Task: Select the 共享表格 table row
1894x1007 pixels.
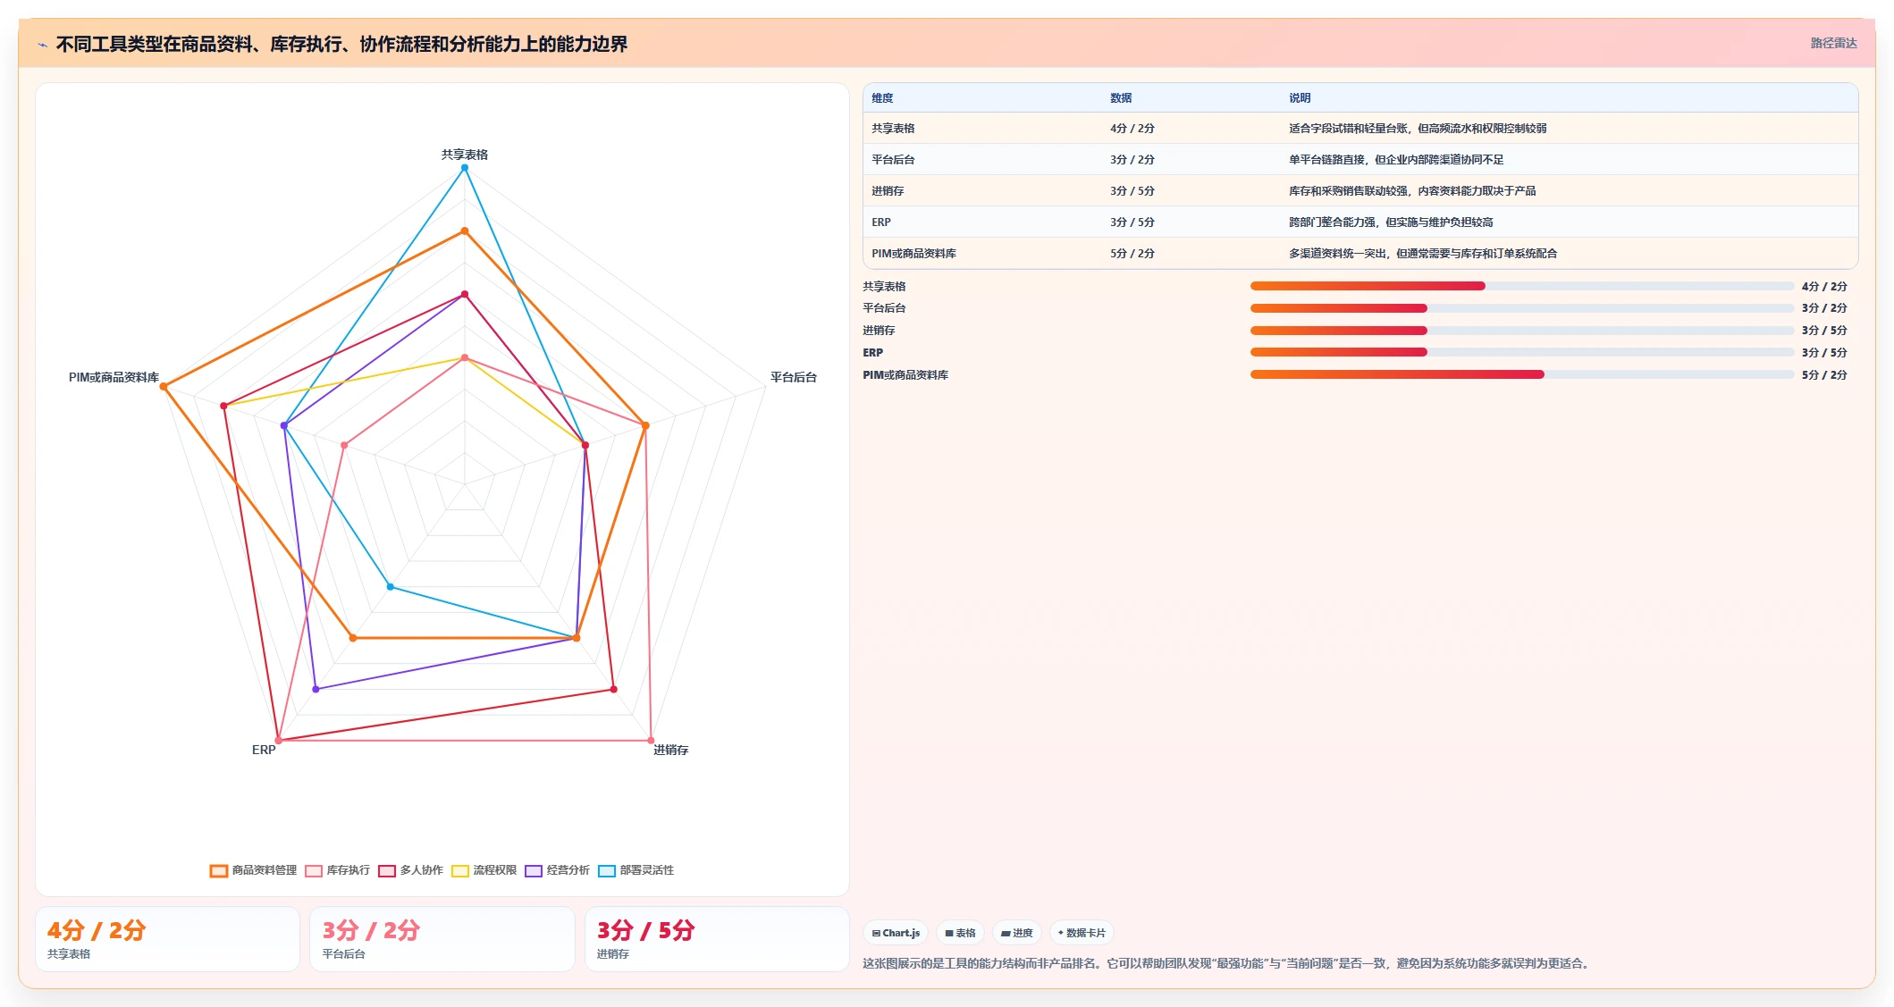Action: 1359,129
